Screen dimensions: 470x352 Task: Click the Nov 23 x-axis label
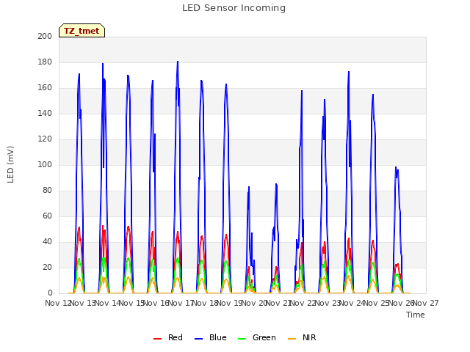point(328,303)
